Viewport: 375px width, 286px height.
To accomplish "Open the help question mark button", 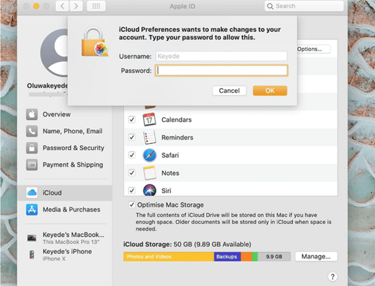I will point(332,277).
